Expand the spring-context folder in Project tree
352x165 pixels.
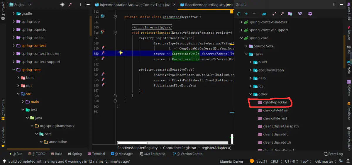click(13, 46)
